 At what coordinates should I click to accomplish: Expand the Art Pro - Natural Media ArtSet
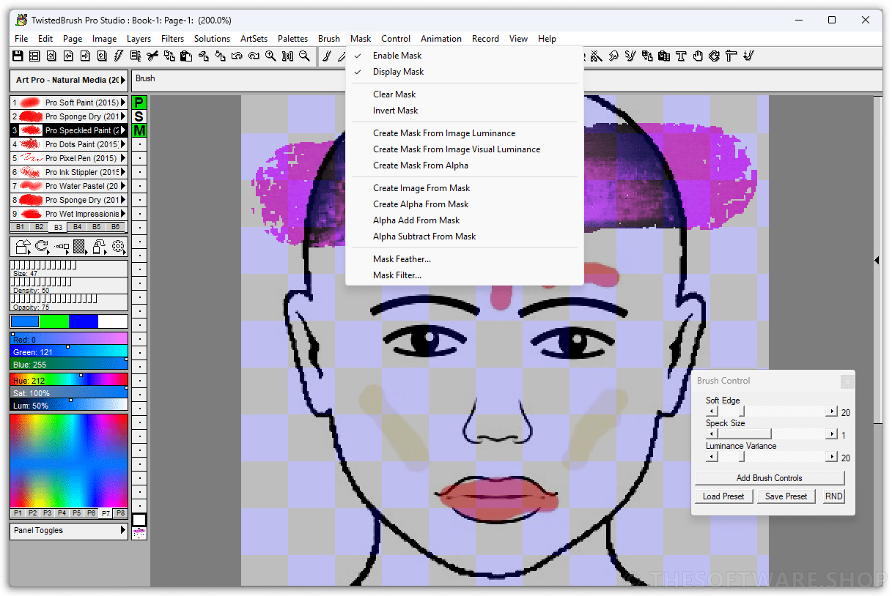click(x=123, y=80)
